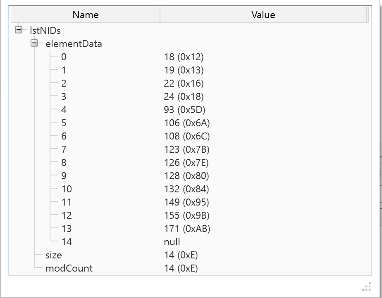Select the modCount field row
Image resolution: width=382 pixels, height=298 pixels.
tap(69, 268)
